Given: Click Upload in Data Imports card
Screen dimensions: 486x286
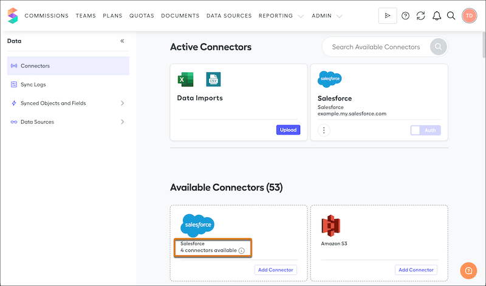Looking at the screenshot, I should tap(288, 130).
